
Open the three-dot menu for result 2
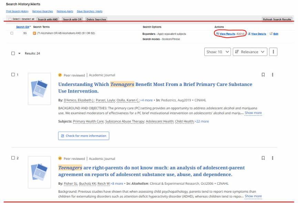pyautogui.click(x=273, y=158)
